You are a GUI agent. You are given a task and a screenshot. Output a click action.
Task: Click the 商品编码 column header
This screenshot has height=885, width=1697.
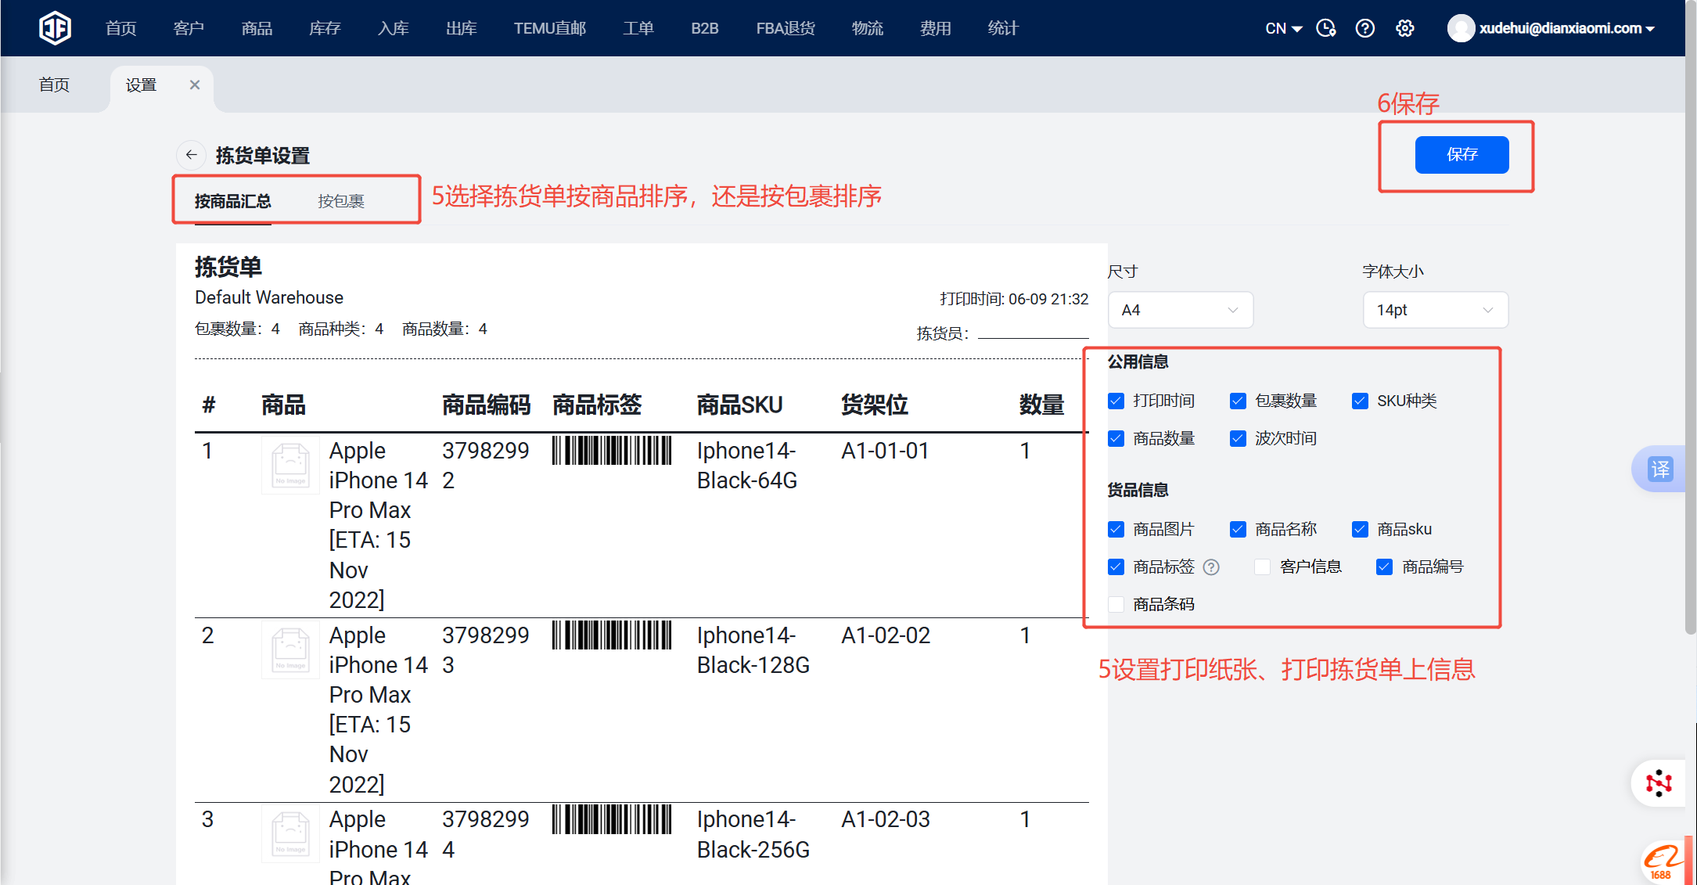(486, 405)
